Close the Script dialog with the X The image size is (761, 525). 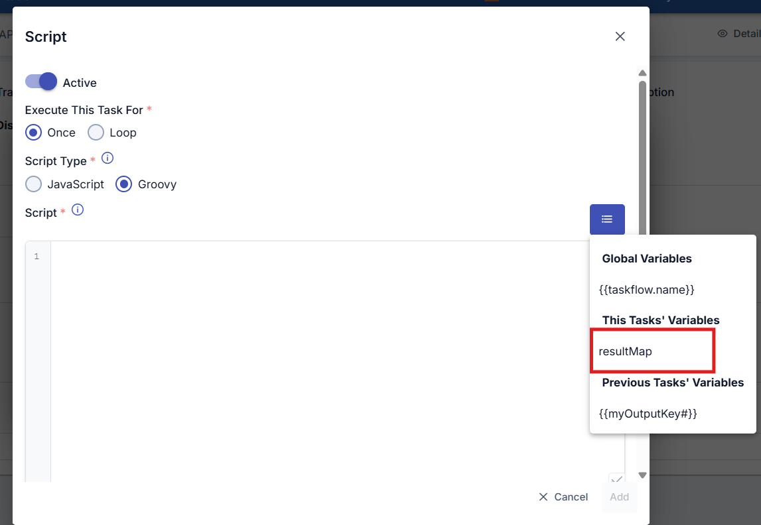click(x=620, y=36)
